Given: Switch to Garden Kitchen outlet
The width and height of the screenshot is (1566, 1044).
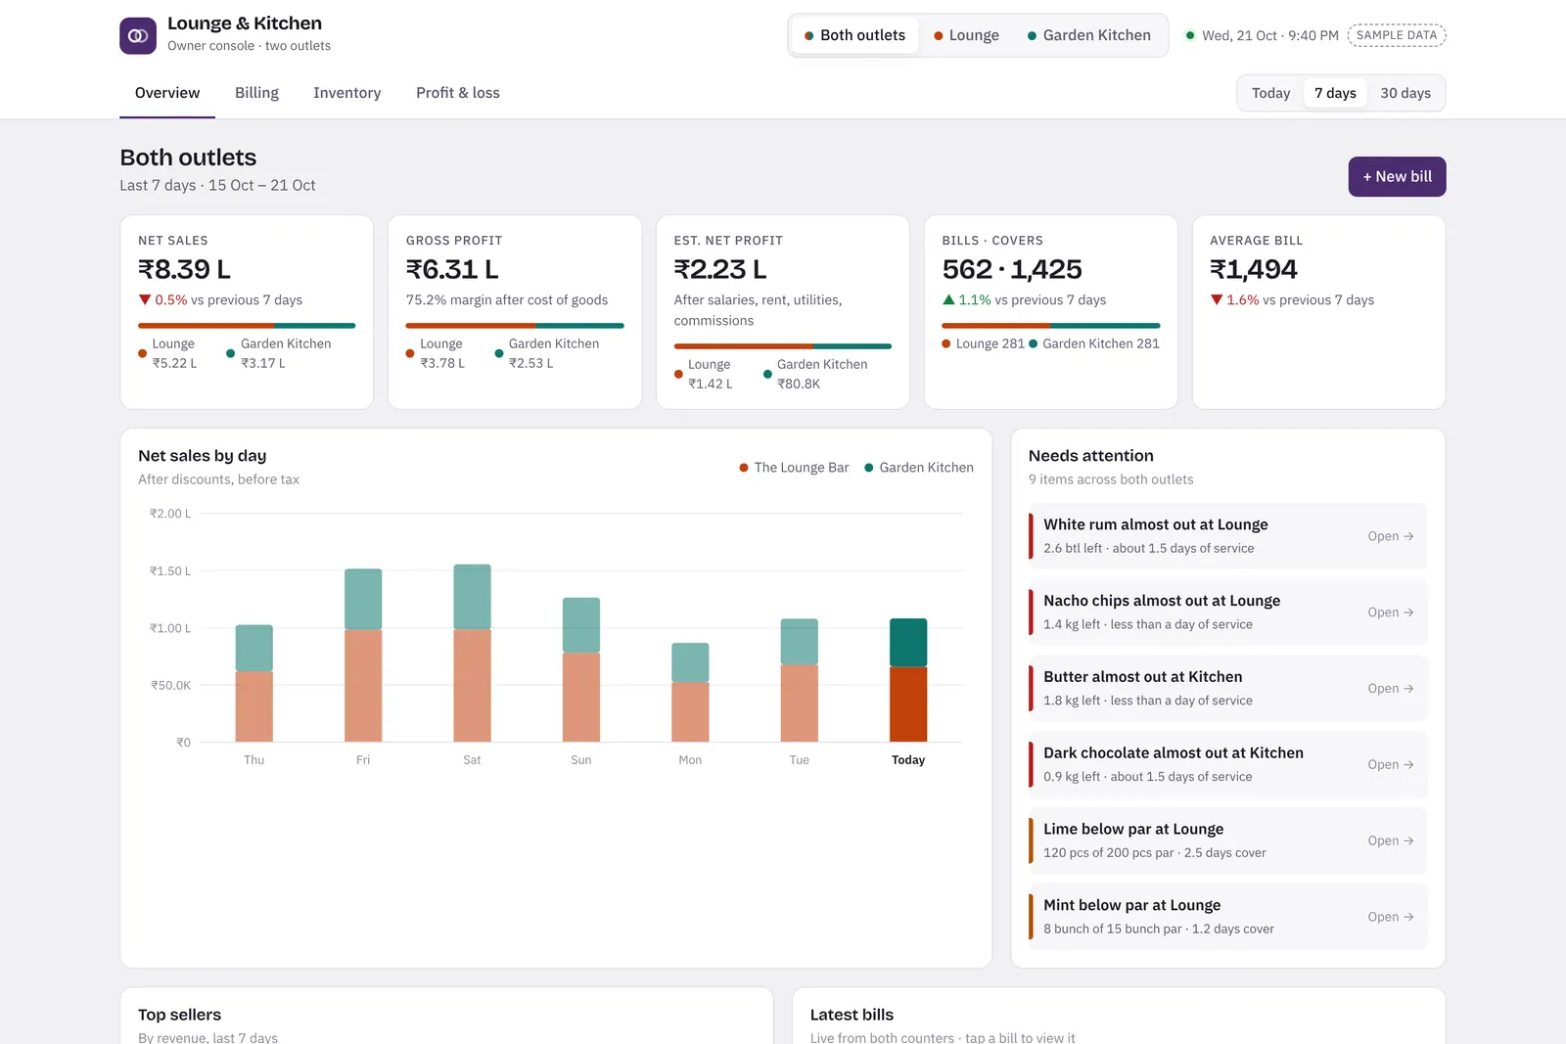Looking at the screenshot, I should coord(1089,35).
